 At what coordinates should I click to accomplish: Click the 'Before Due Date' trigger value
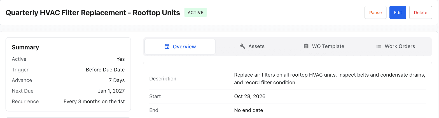105,70
